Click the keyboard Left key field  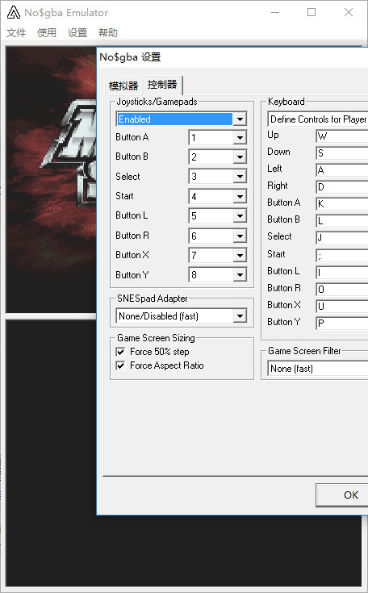point(342,170)
